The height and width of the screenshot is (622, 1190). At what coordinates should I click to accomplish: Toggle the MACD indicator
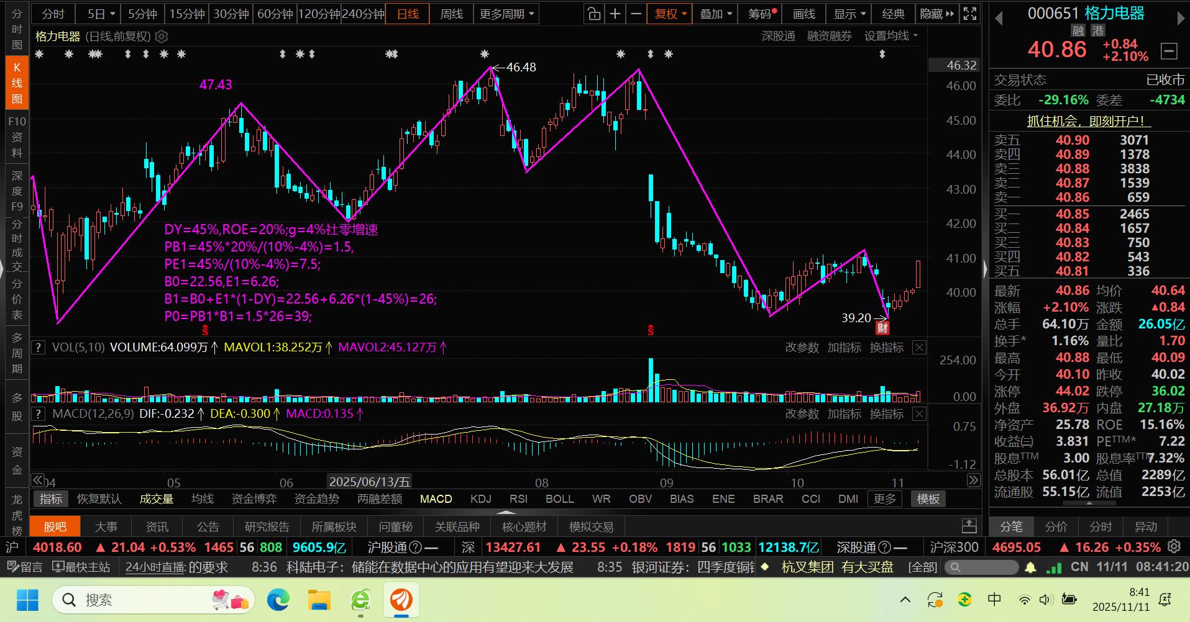click(x=436, y=498)
